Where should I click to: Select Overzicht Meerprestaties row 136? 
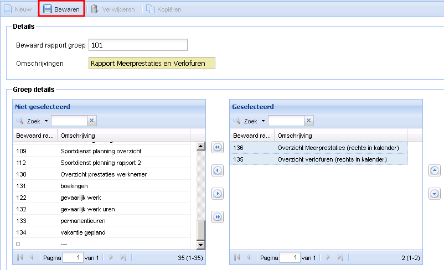(318, 147)
